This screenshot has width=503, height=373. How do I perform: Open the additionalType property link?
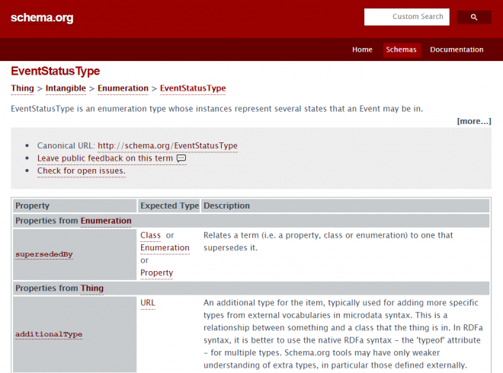(49, 334)
